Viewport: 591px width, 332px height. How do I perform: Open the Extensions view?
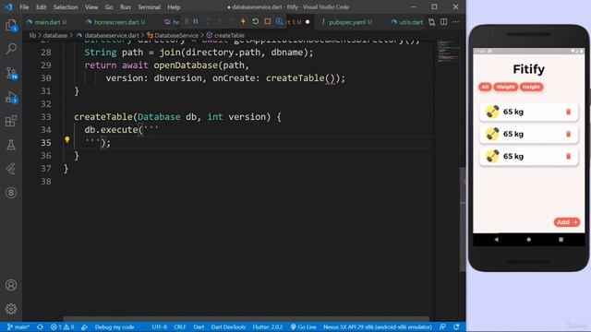click(x=11, y=121)
